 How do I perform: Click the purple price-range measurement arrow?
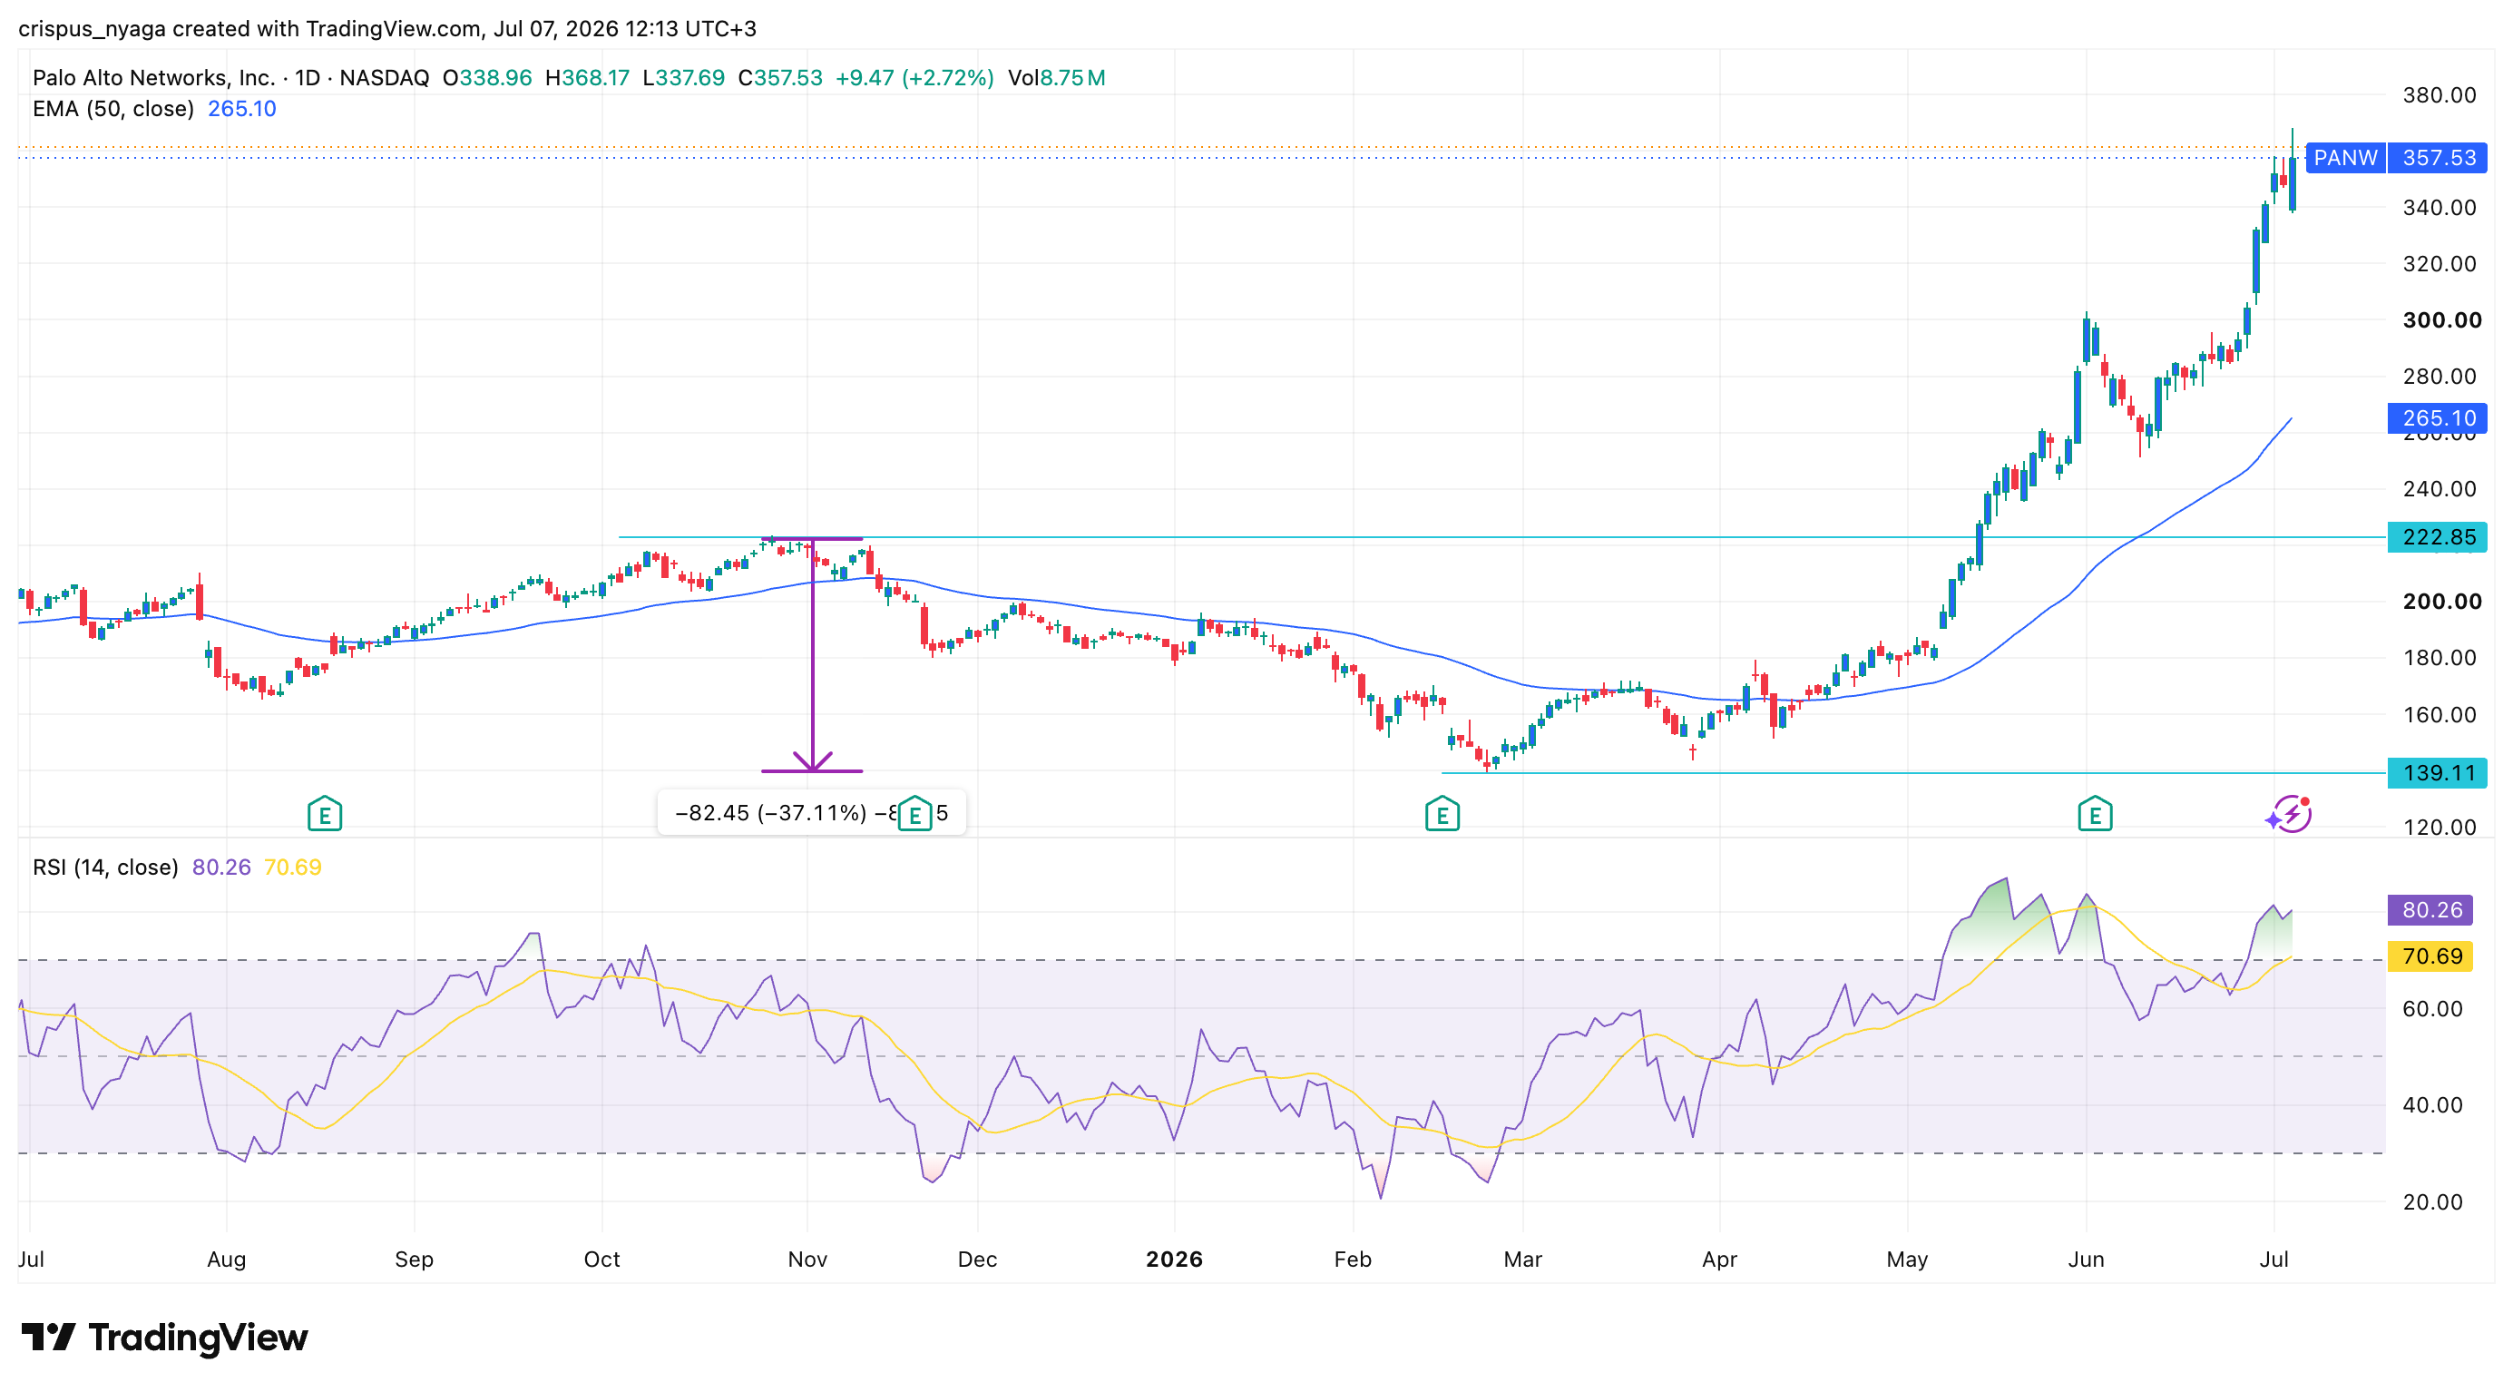point(813,655)
